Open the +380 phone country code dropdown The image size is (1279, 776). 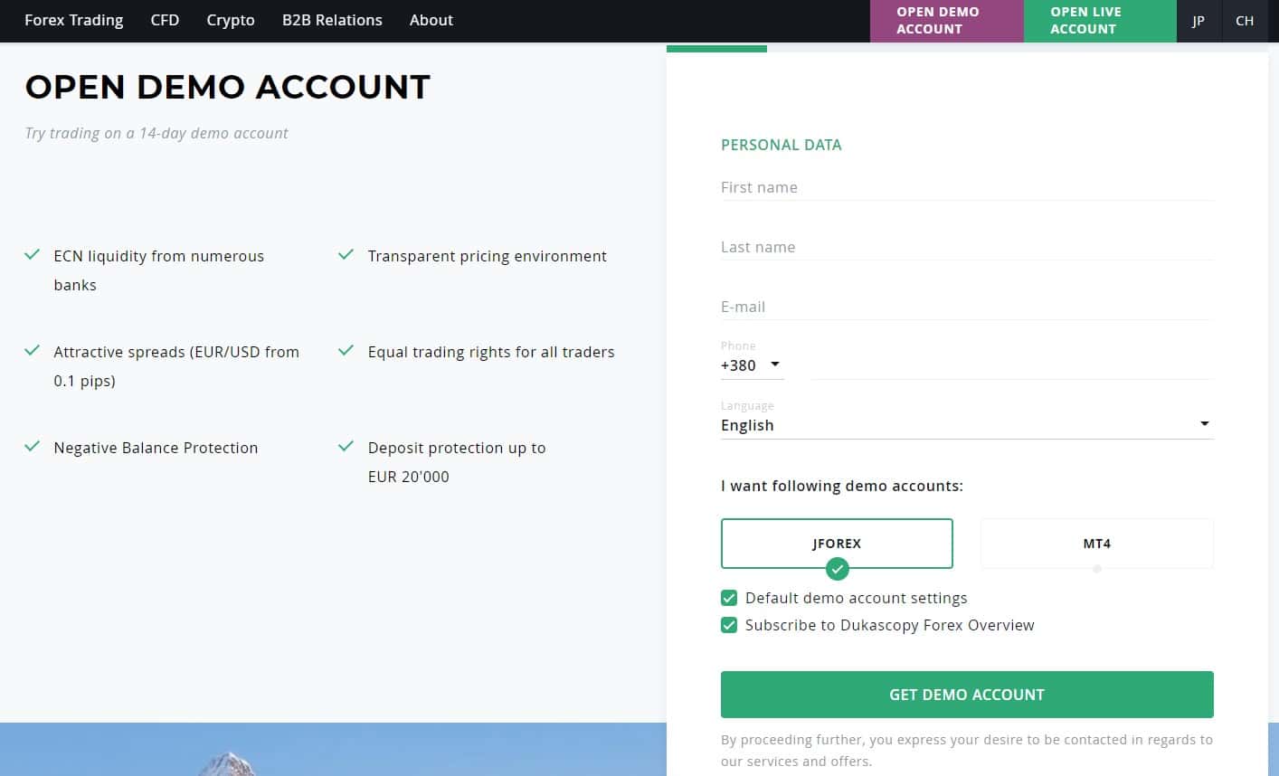(x=752, y=365)
